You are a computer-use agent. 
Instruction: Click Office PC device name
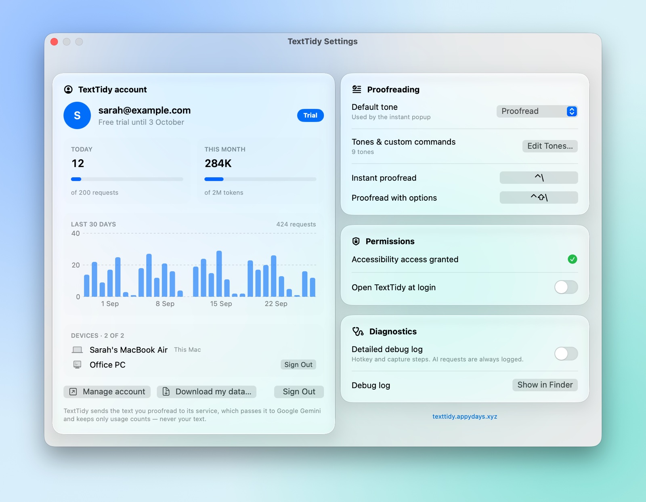tap(107, 365)
